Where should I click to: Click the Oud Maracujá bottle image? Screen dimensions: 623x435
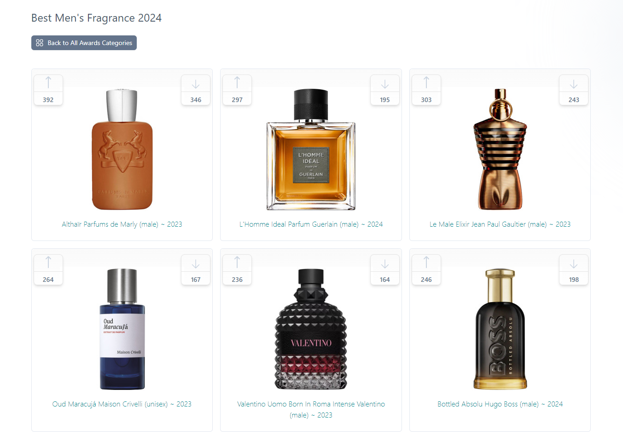(x=122, y=329)
